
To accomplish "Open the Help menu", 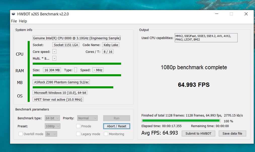I will pos(23,21).
